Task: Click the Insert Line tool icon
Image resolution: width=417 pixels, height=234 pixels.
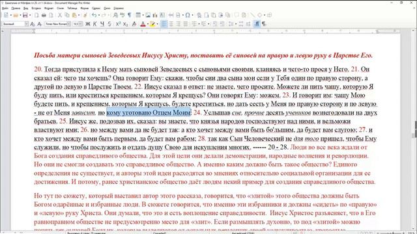Action: 253,16
